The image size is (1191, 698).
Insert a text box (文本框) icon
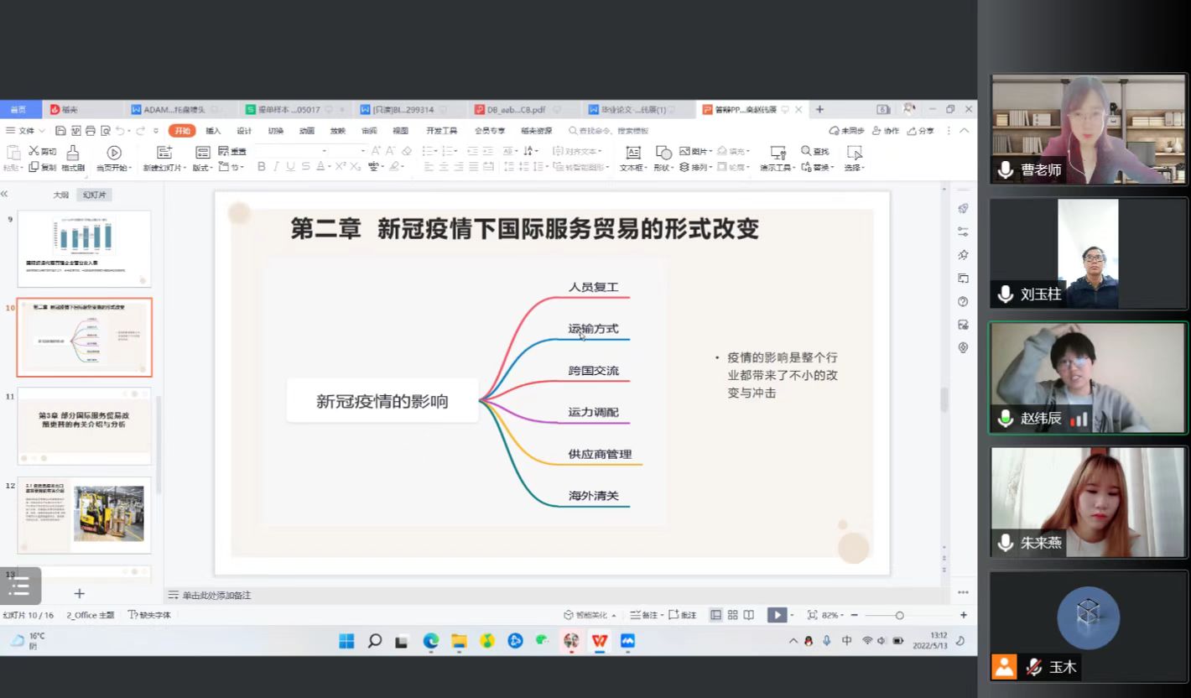633,153
